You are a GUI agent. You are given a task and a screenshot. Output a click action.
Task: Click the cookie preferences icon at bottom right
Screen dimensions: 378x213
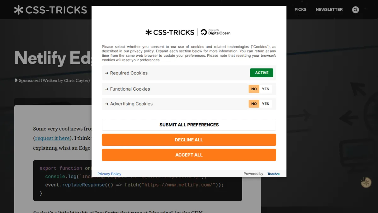(366, 182)
